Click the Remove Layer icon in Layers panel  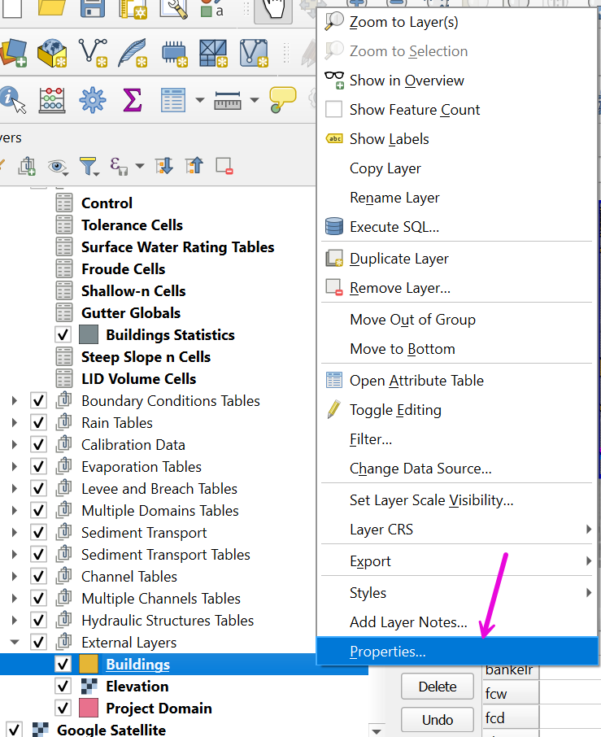(224, 166)
